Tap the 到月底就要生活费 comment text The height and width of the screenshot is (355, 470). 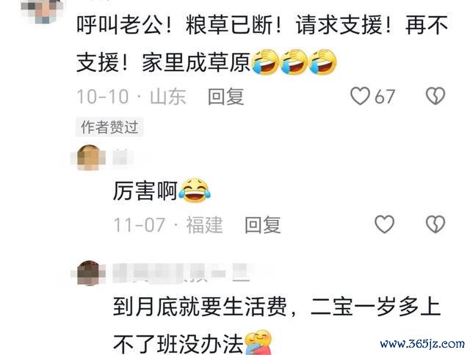pos(277,326)
